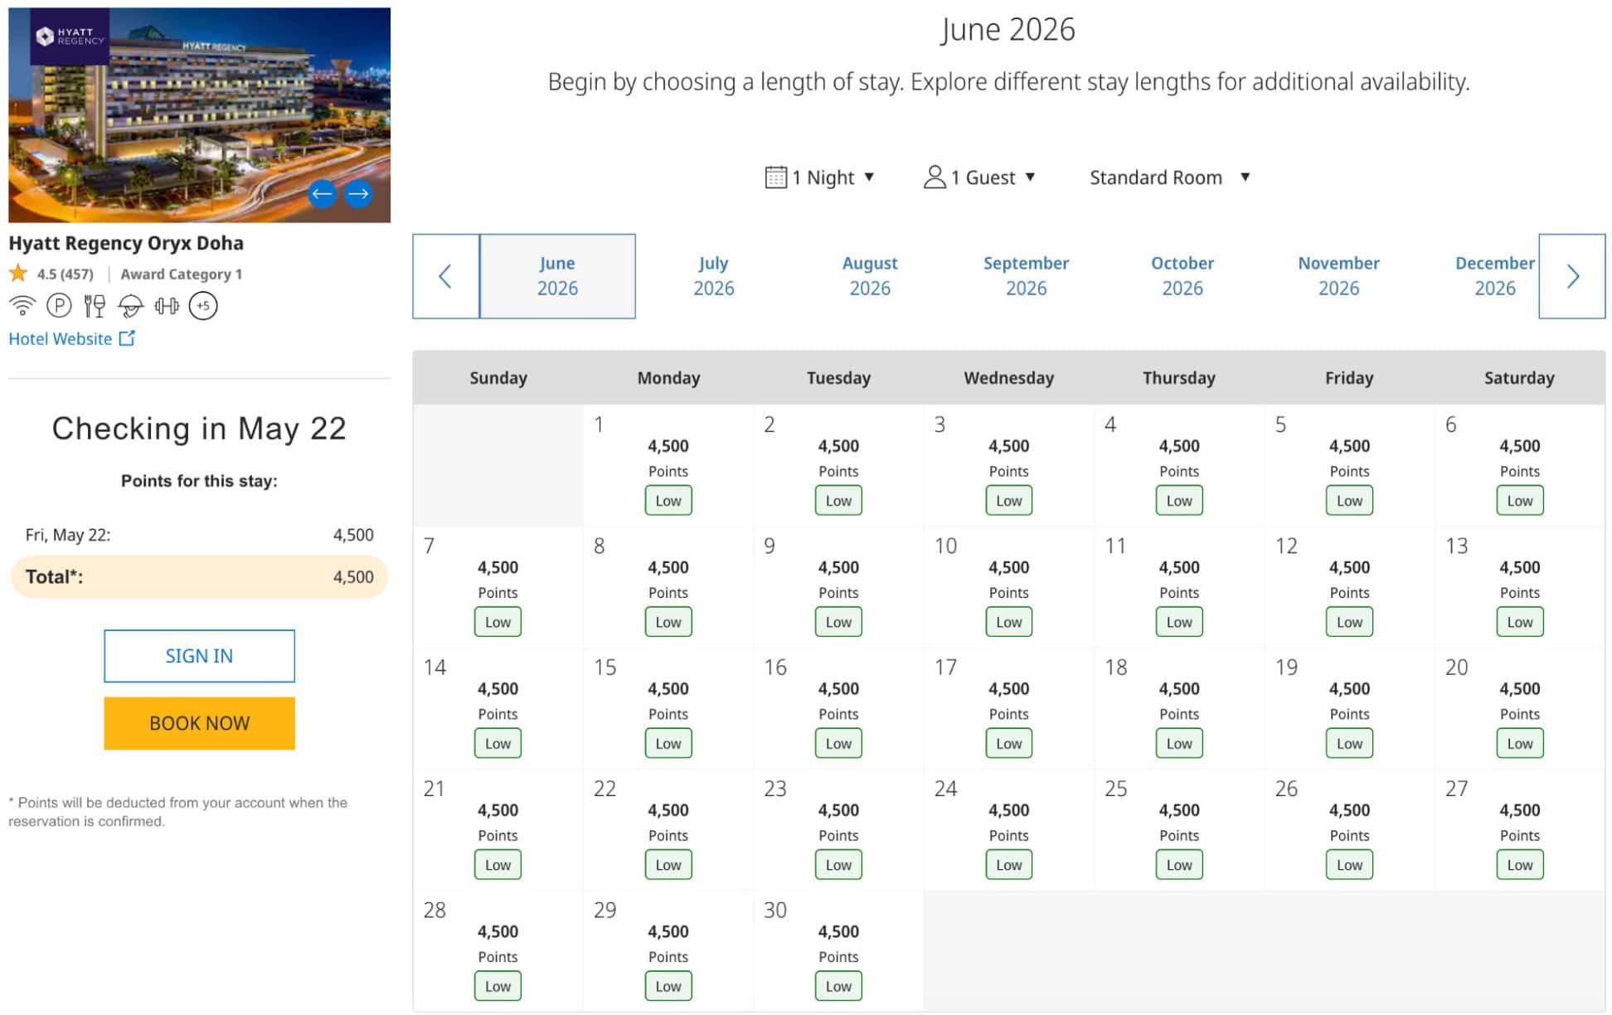1612x1015 pixels.
Task: Show the +5 more amenities icon
Action: point(203,306)
